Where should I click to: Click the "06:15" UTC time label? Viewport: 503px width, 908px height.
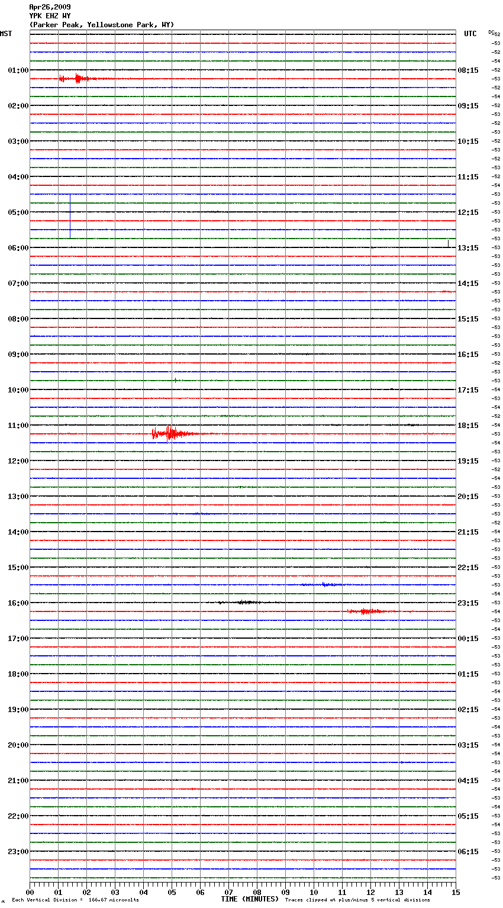point(468,852)
